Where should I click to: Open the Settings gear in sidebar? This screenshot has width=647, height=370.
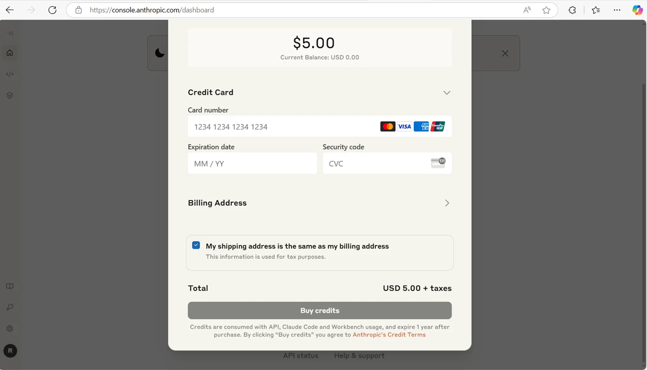10,329
